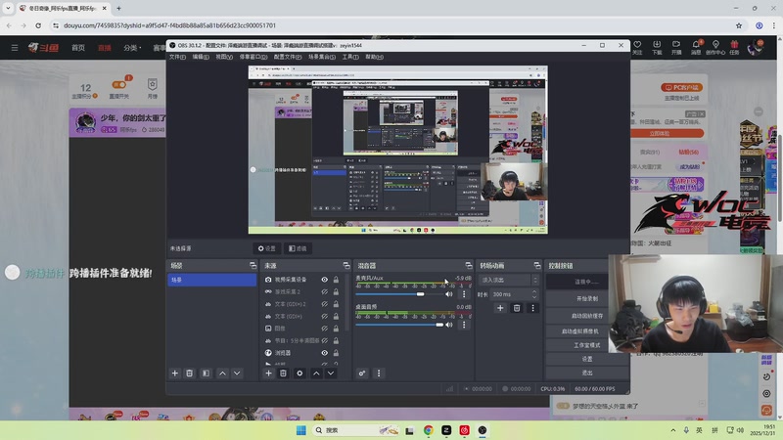Open source 设置 button under preview
Screen dimensions: 783x440
[x=267, y=248]
